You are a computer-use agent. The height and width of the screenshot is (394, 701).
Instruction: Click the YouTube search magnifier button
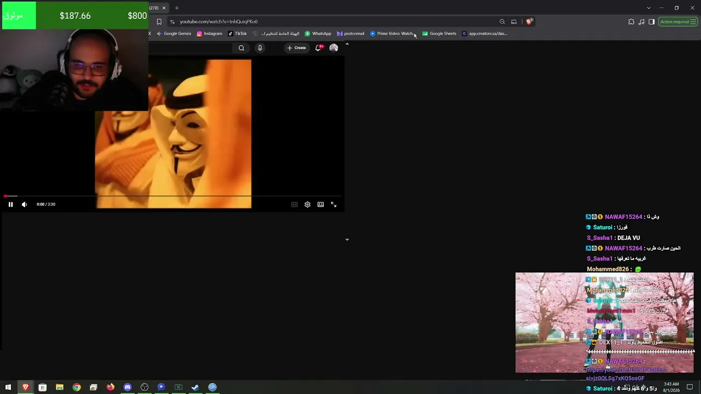(x=241, y=48)
